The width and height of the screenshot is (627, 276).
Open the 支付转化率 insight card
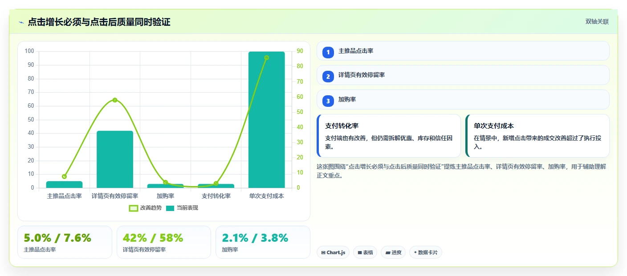(389, 136)
